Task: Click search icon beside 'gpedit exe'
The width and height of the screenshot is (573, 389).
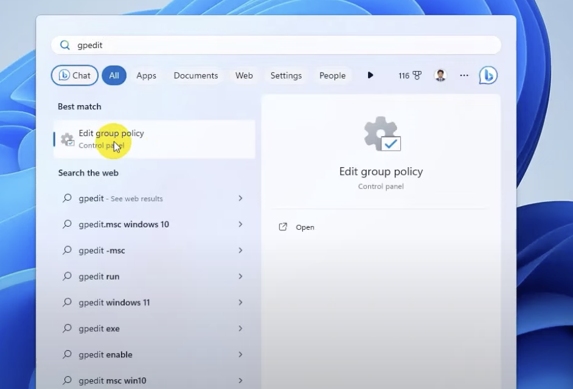Action: (x=67, y=328)
